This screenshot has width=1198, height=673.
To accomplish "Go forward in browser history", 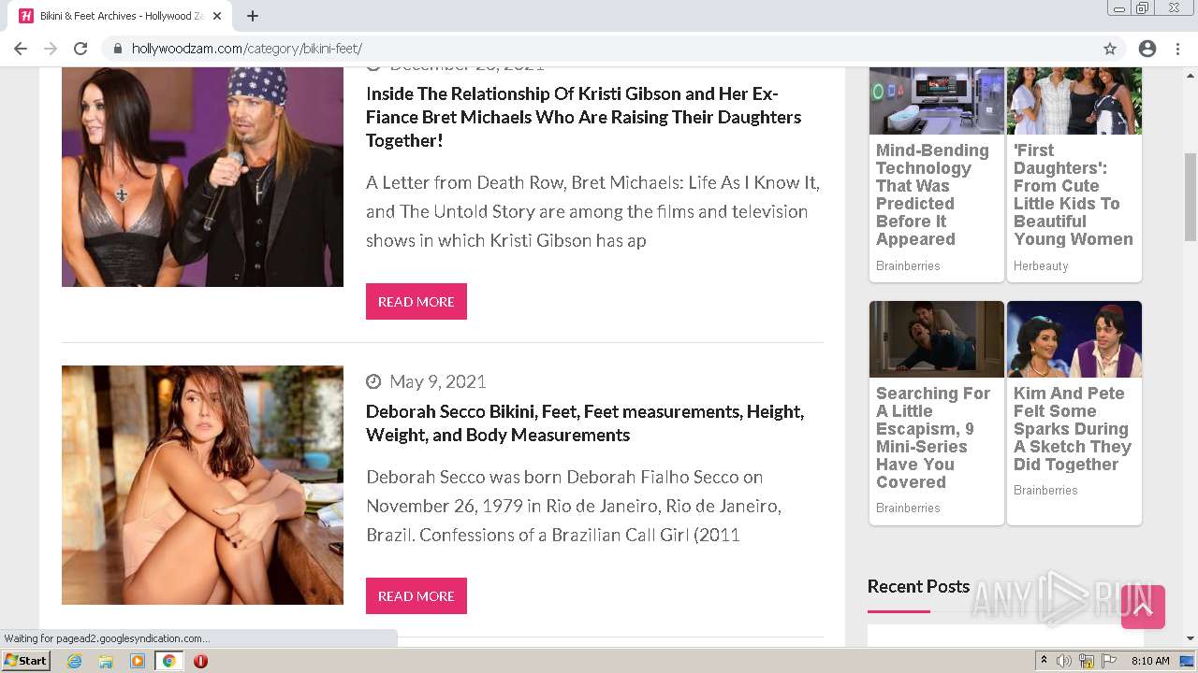I will click(x=51, y=49).
